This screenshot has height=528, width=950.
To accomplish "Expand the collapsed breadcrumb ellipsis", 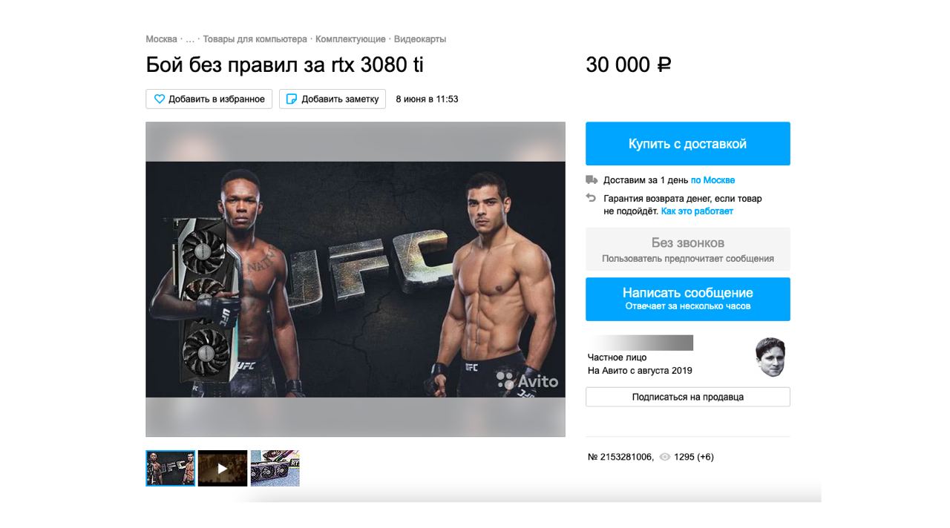I will pyautogui.click(x=190, y=39).
